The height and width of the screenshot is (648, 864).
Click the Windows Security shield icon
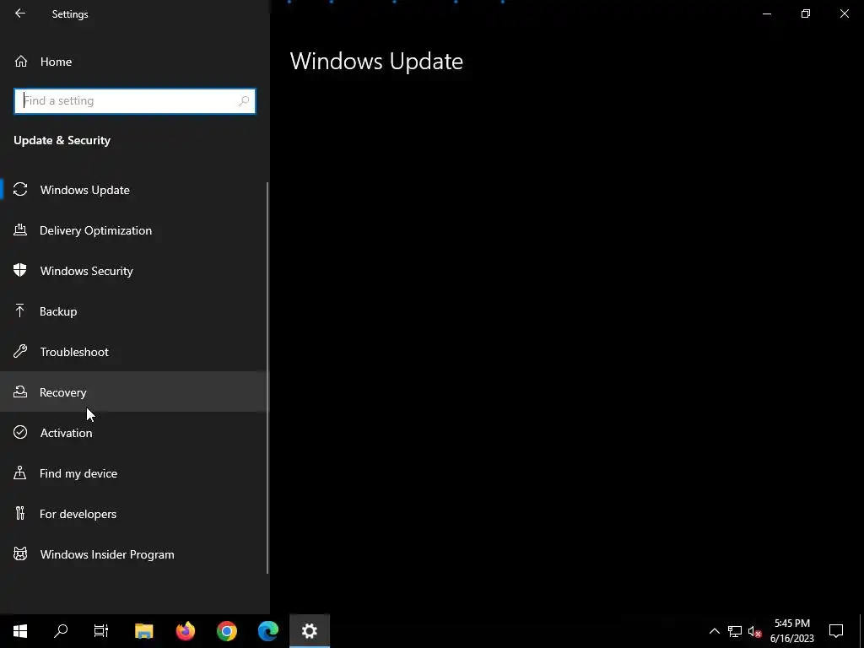pyautogui.click(x=20, y=270)
